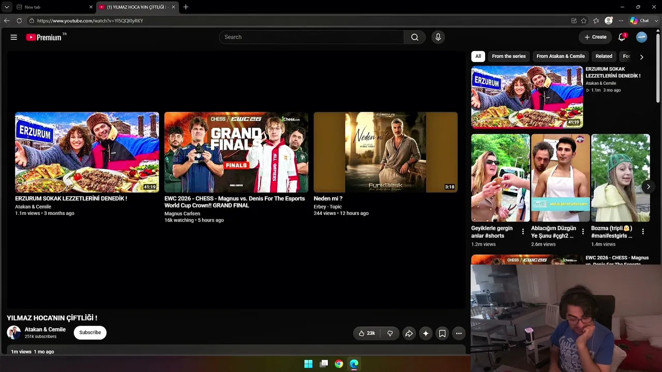The height and width of the screenshot is (372, 662).
Task: Click the Magnus Carlsen channel name
Action: point(182,213)
